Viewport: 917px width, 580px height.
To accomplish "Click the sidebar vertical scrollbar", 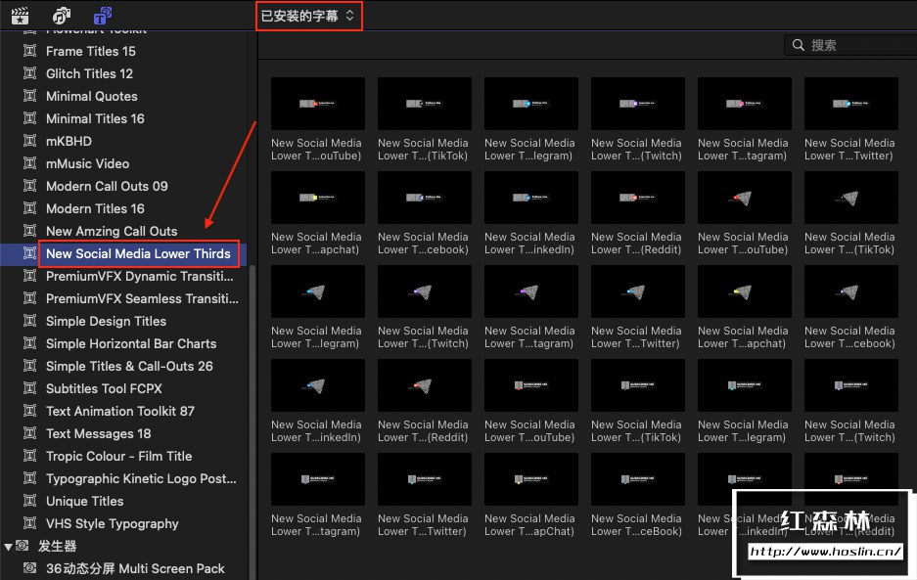I will pyautogui.click(x=252, y=421).
